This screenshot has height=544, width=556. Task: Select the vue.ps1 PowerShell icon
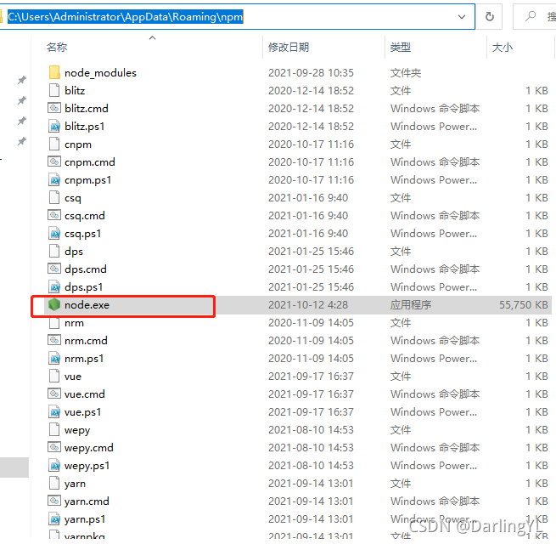54,412
